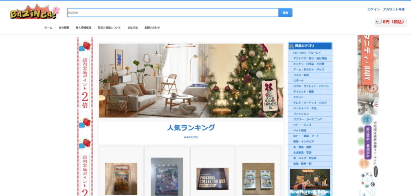Open the shopping cart showing 0円
The height and width of the screenshot is (196, 411).
point(390,22)
